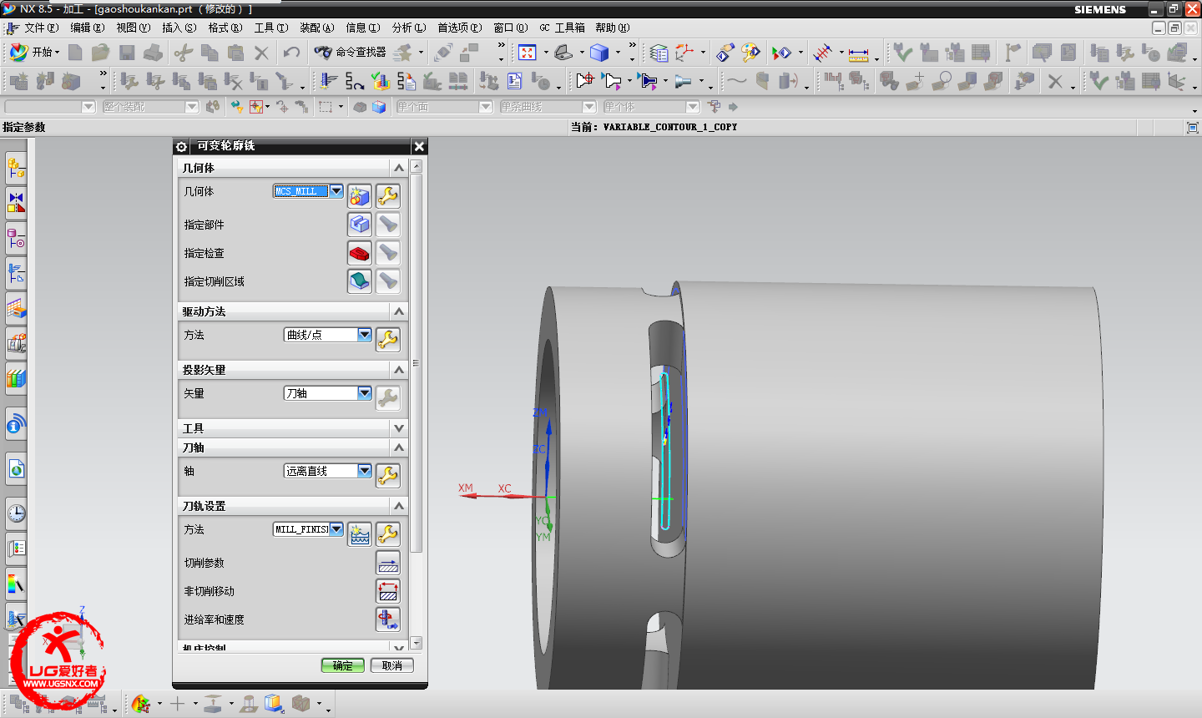This screenshot has height=718, width=1202.
Task: Open the 切削参数 cutting parameters icon
Action: 388,563
